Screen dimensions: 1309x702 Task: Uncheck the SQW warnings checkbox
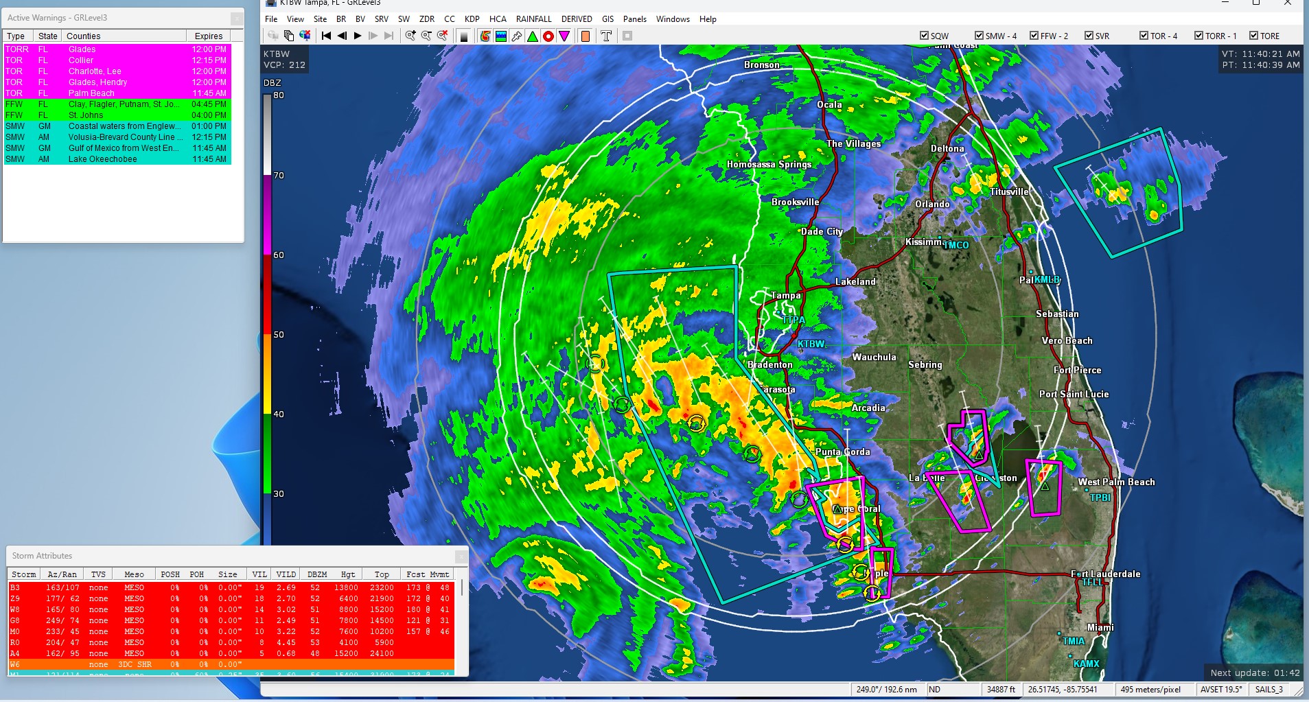pos(924,36)
